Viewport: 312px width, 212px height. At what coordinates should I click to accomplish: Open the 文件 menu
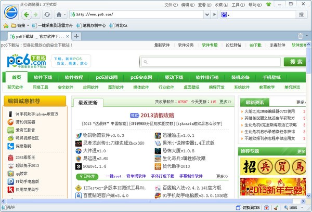click(x=171, y=5)
